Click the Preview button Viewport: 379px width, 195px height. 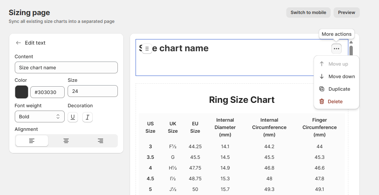(x=346, y=13)
